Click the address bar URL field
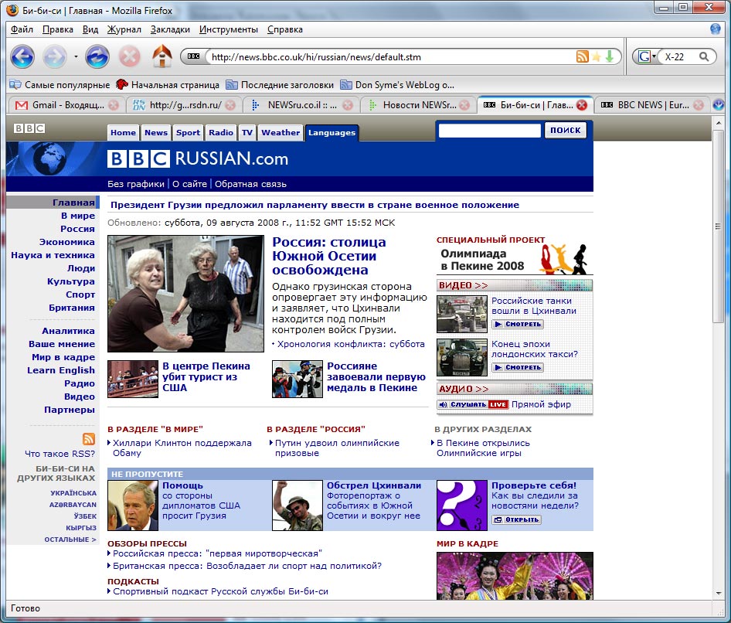Viewport: 731px width, 623px height. 392,57
